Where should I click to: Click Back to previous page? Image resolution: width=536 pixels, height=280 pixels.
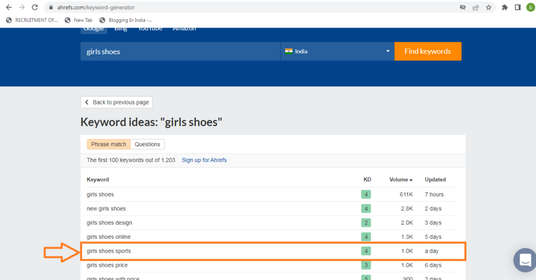tap(117, 102)
